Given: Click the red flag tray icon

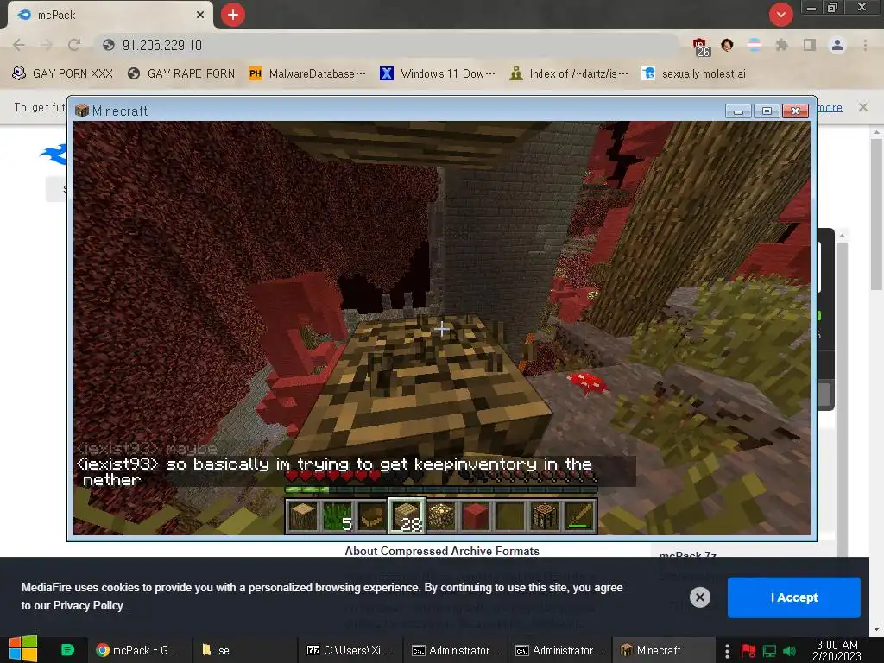Looking at the screenshot, I should point(748,651).
